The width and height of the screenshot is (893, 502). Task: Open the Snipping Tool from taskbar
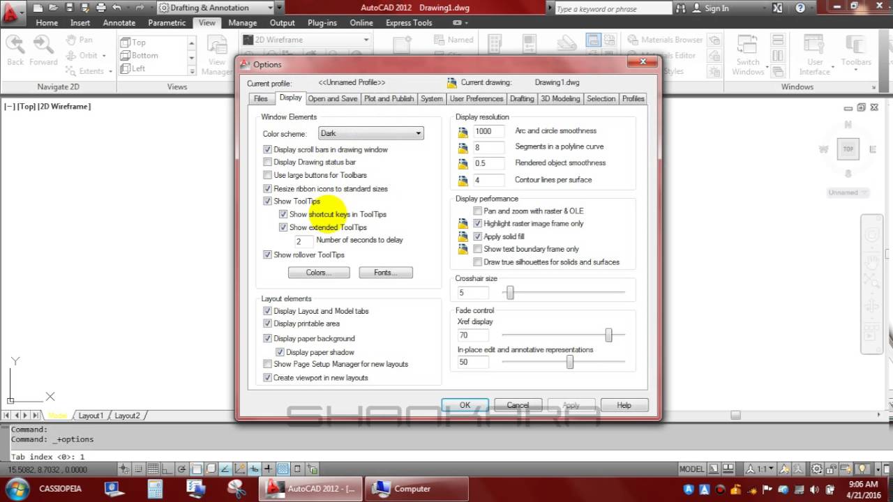237,489
